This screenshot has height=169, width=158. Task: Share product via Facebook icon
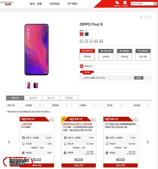click(141, 17)
